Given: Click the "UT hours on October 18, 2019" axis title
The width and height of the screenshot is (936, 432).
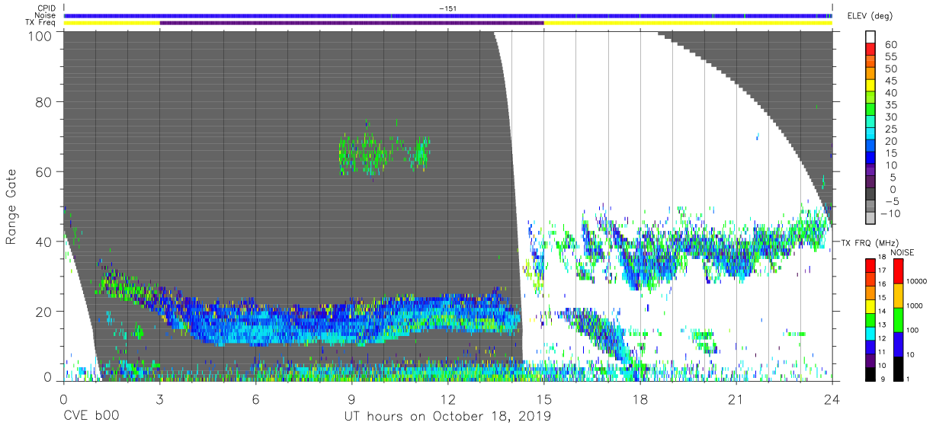Looking at the screenshot, I should coord(447,417).
